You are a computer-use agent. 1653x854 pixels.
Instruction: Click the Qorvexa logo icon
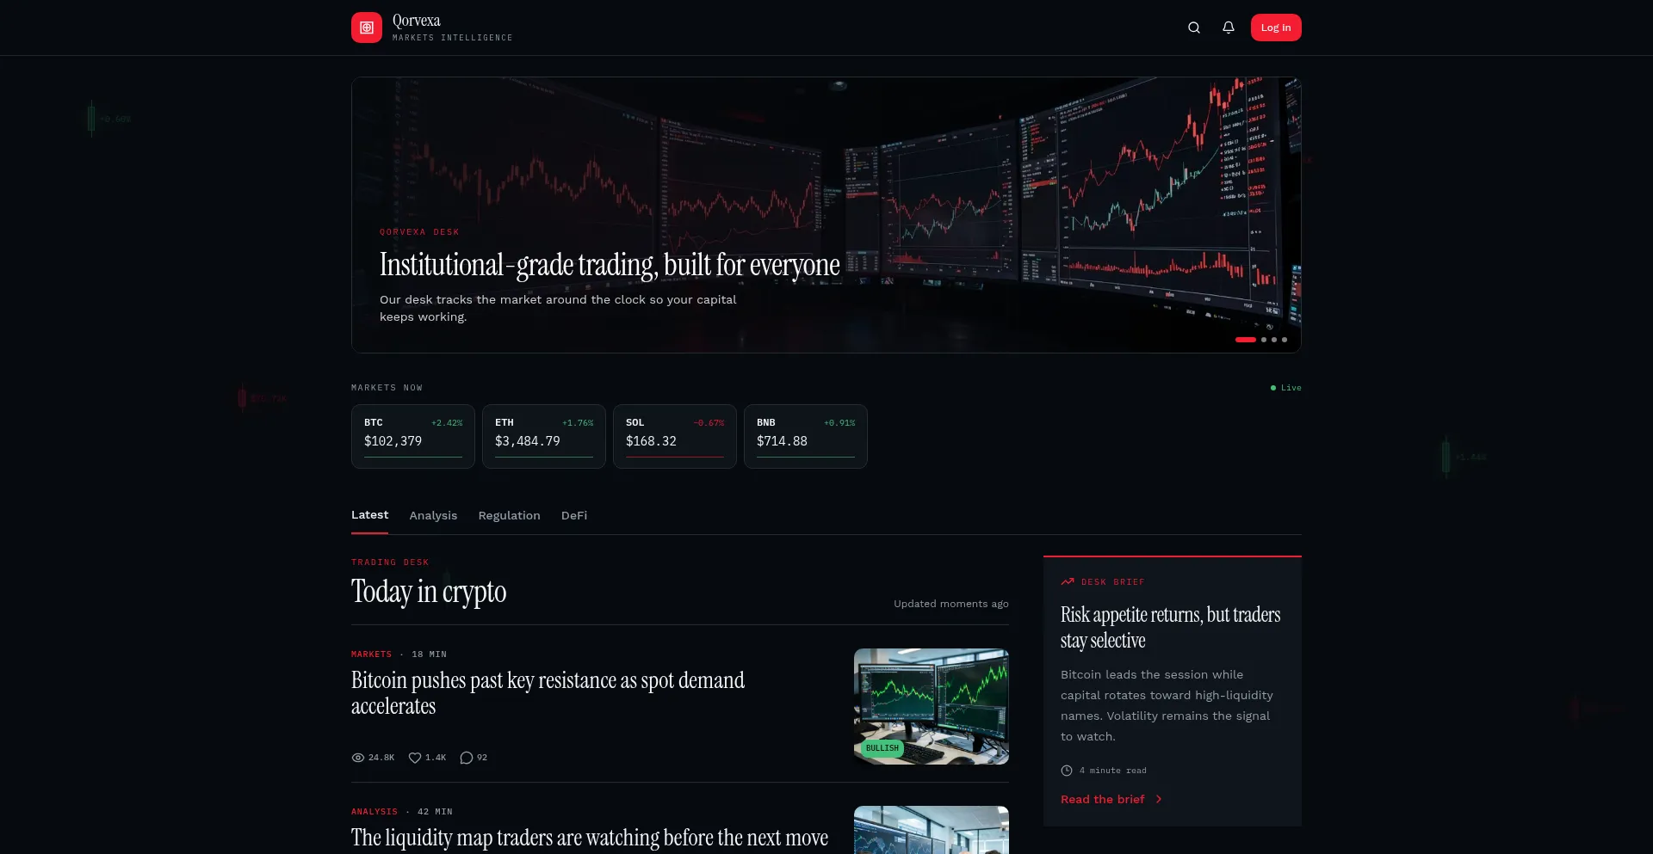coord(367,28)
